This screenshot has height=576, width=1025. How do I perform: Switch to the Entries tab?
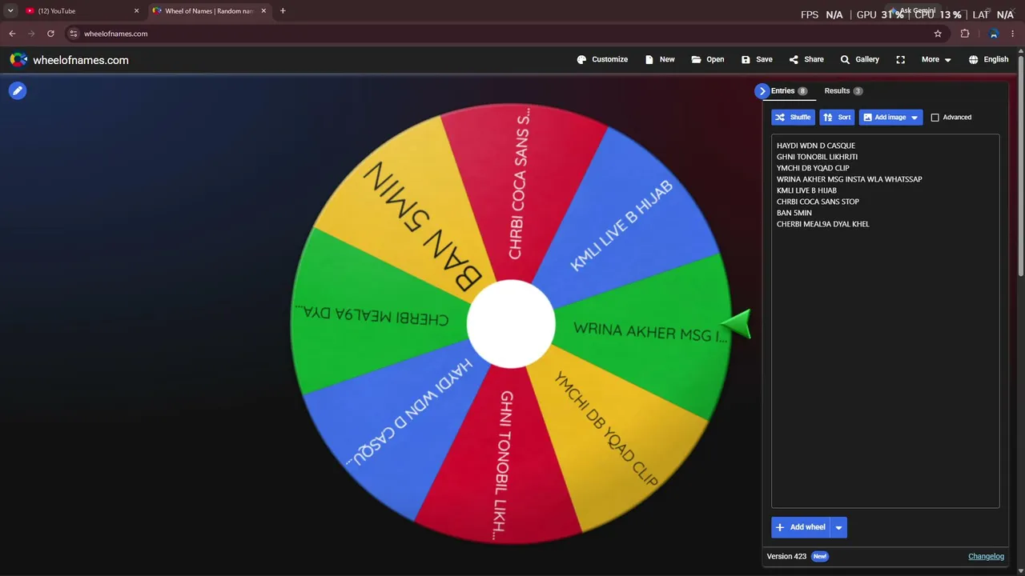click(789, 91)
